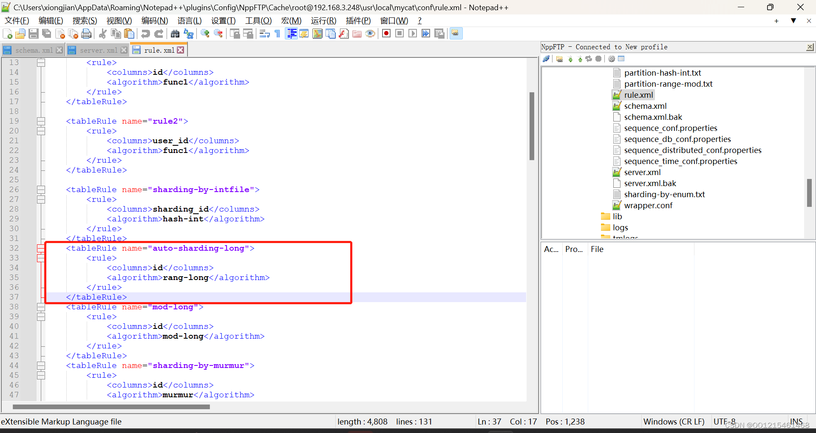This screenshot has width=816, height=433.
Task: Run macro multiple times icon
Action: click(x=426, y=34)
